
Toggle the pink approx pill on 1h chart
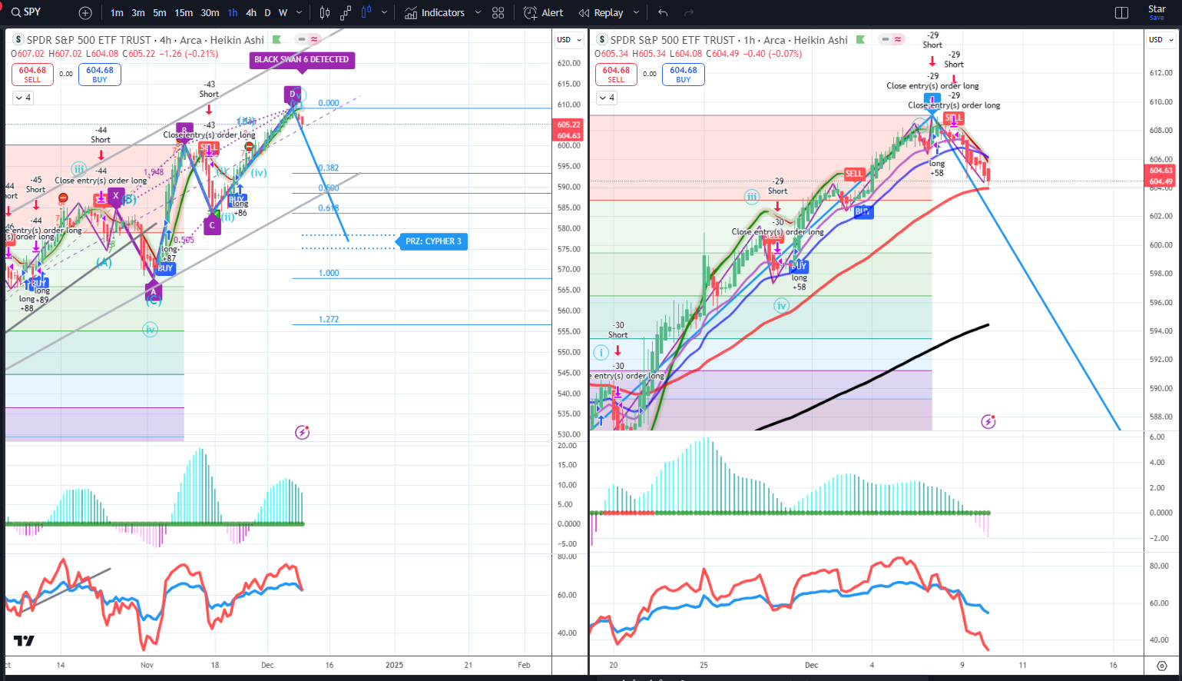tap(898, 39)
